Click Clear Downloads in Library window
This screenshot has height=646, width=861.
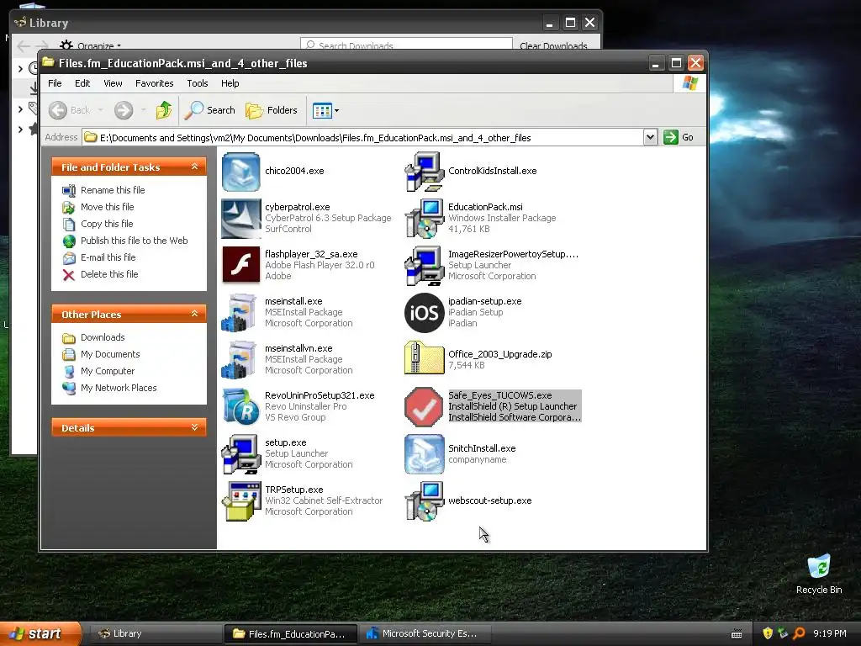pyautogui.click(x=553, y=45)
